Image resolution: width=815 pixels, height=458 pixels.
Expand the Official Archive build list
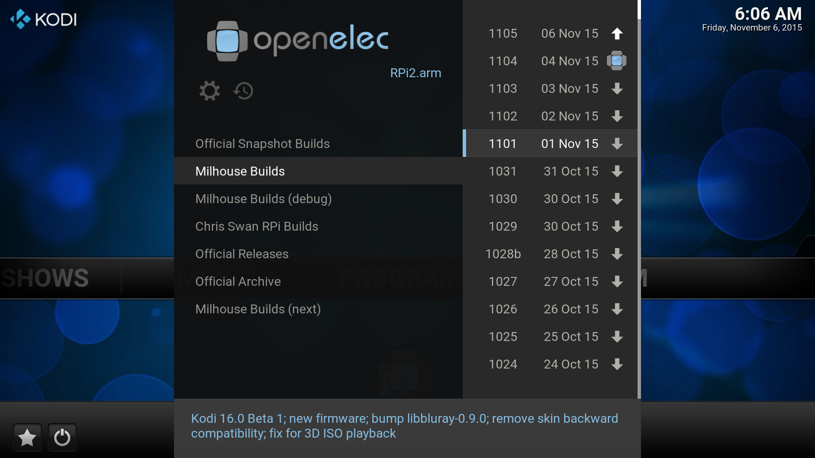click(x=237, y=281)
